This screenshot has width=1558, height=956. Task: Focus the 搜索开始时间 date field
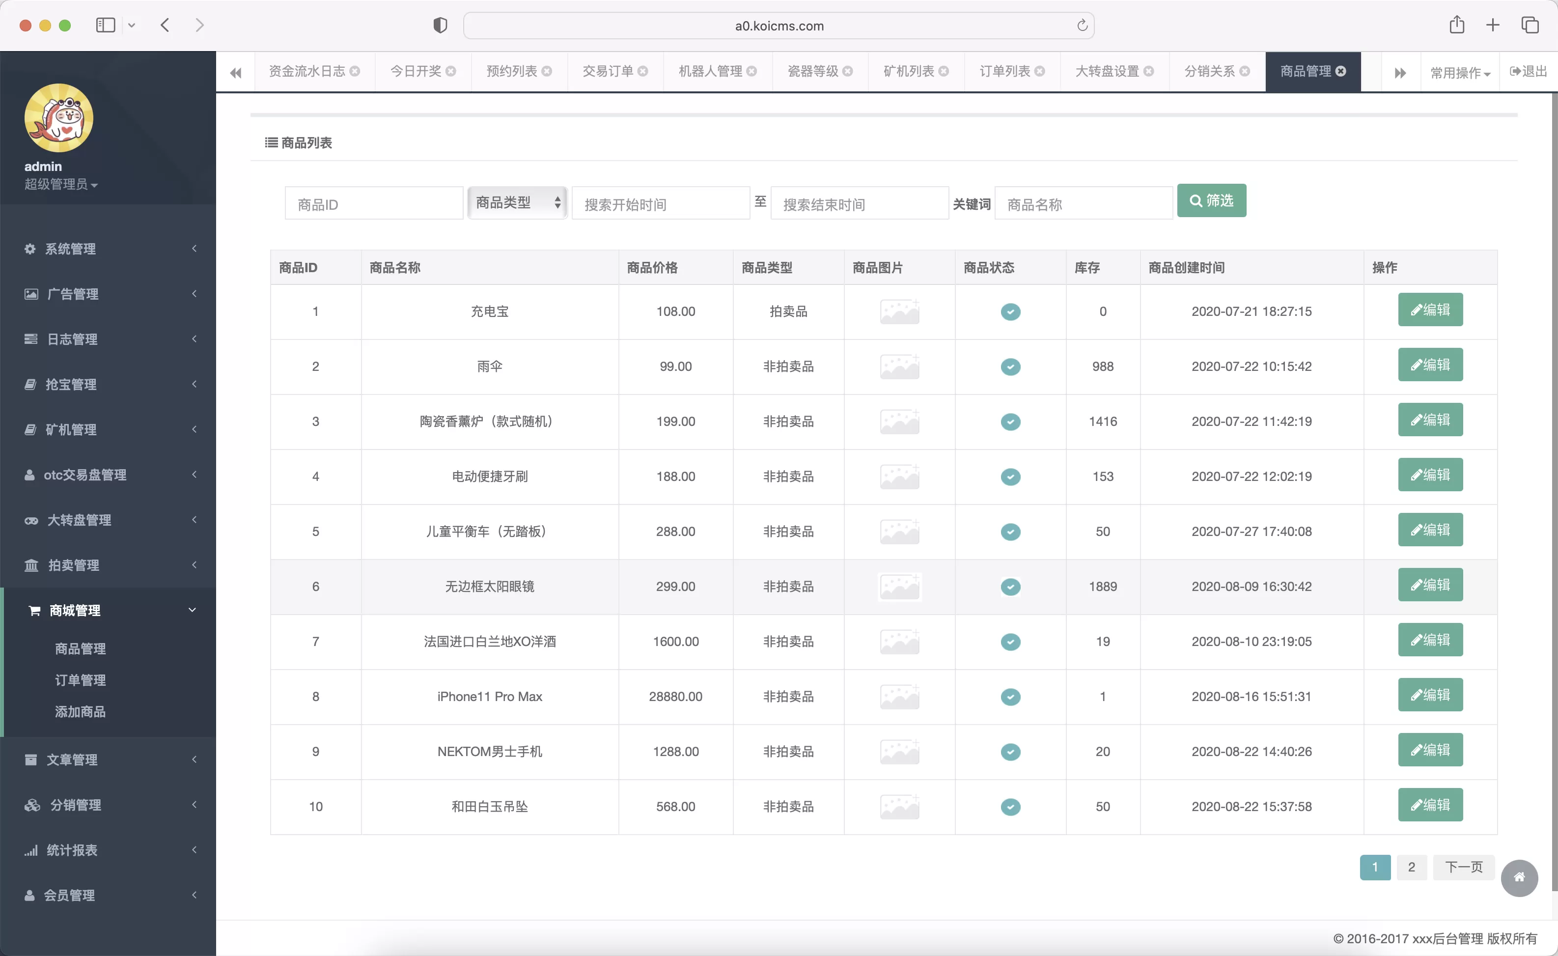(x=661, y=203)
